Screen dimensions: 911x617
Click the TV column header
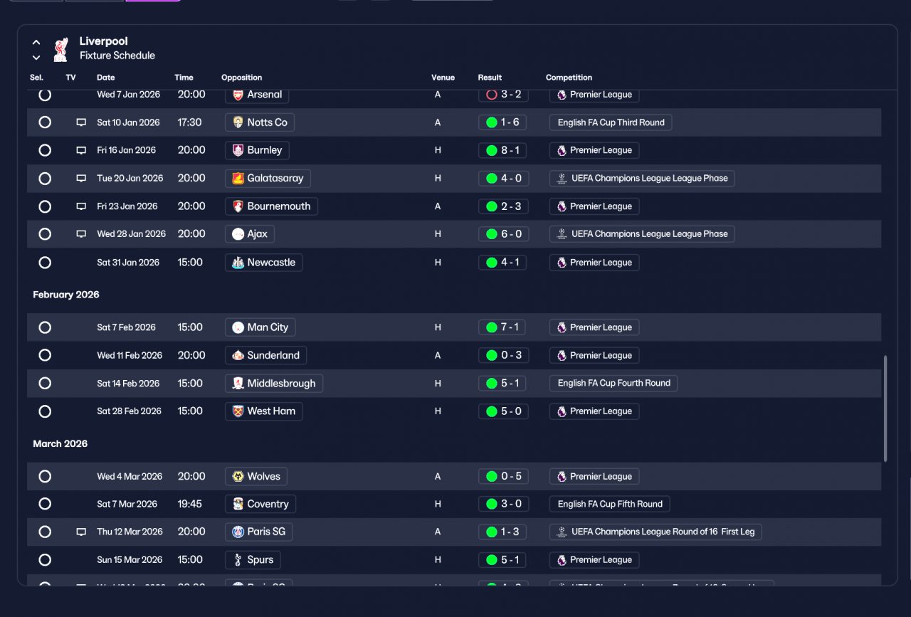[70, 78]
